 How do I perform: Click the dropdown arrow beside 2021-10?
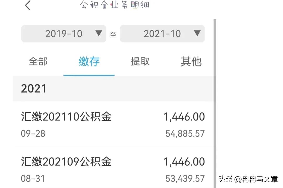pyautogui.click(x=197, y=33)
